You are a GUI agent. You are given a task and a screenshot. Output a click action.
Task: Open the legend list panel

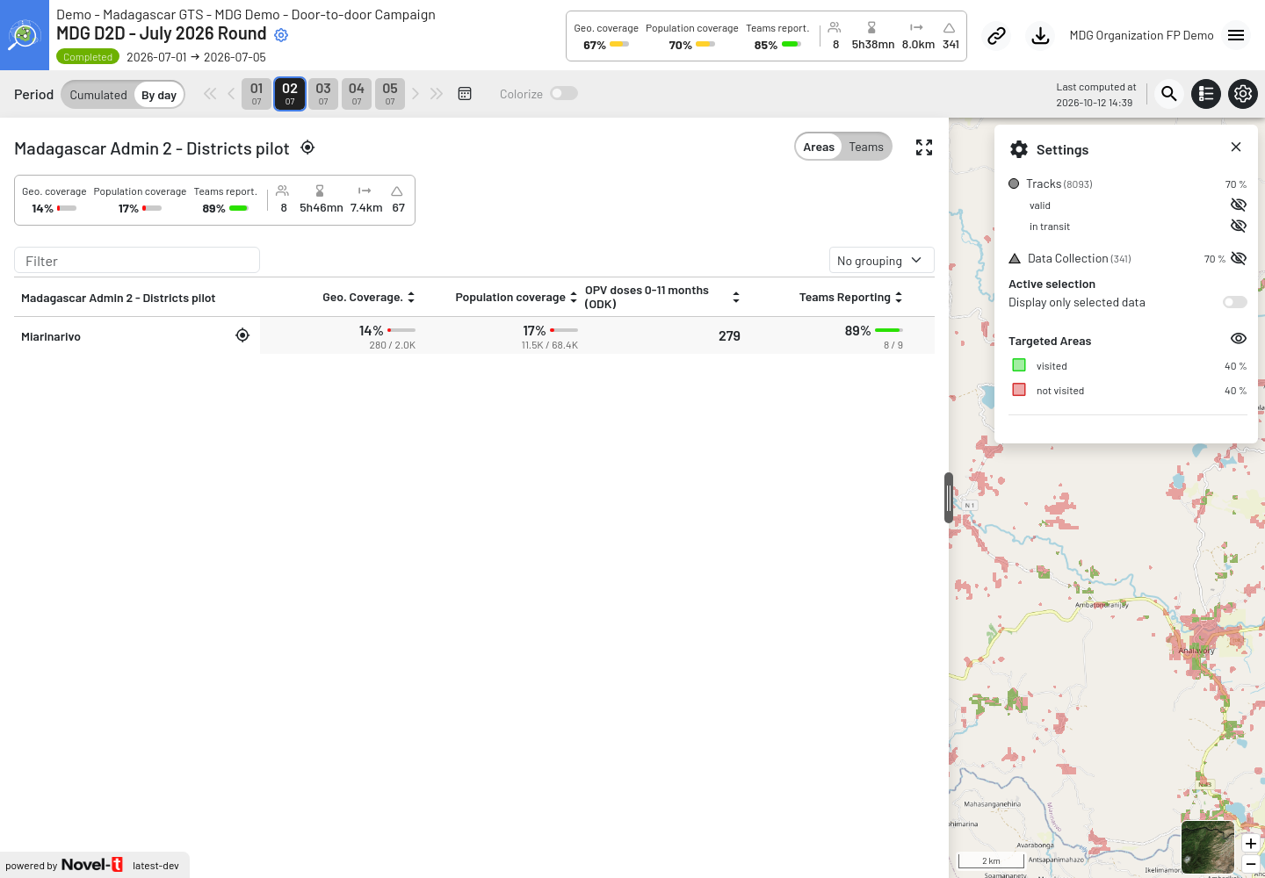click(1206, 94)
